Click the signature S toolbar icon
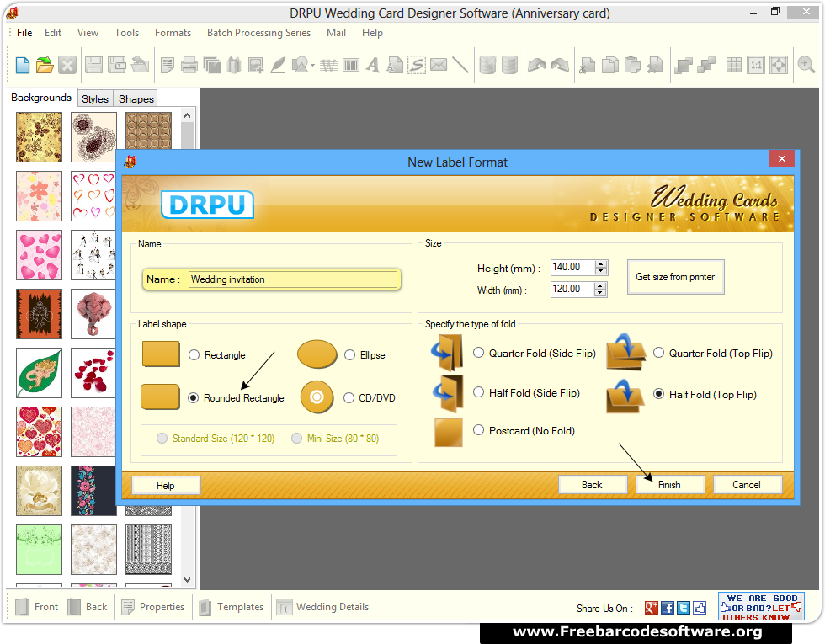 [417, 66]
